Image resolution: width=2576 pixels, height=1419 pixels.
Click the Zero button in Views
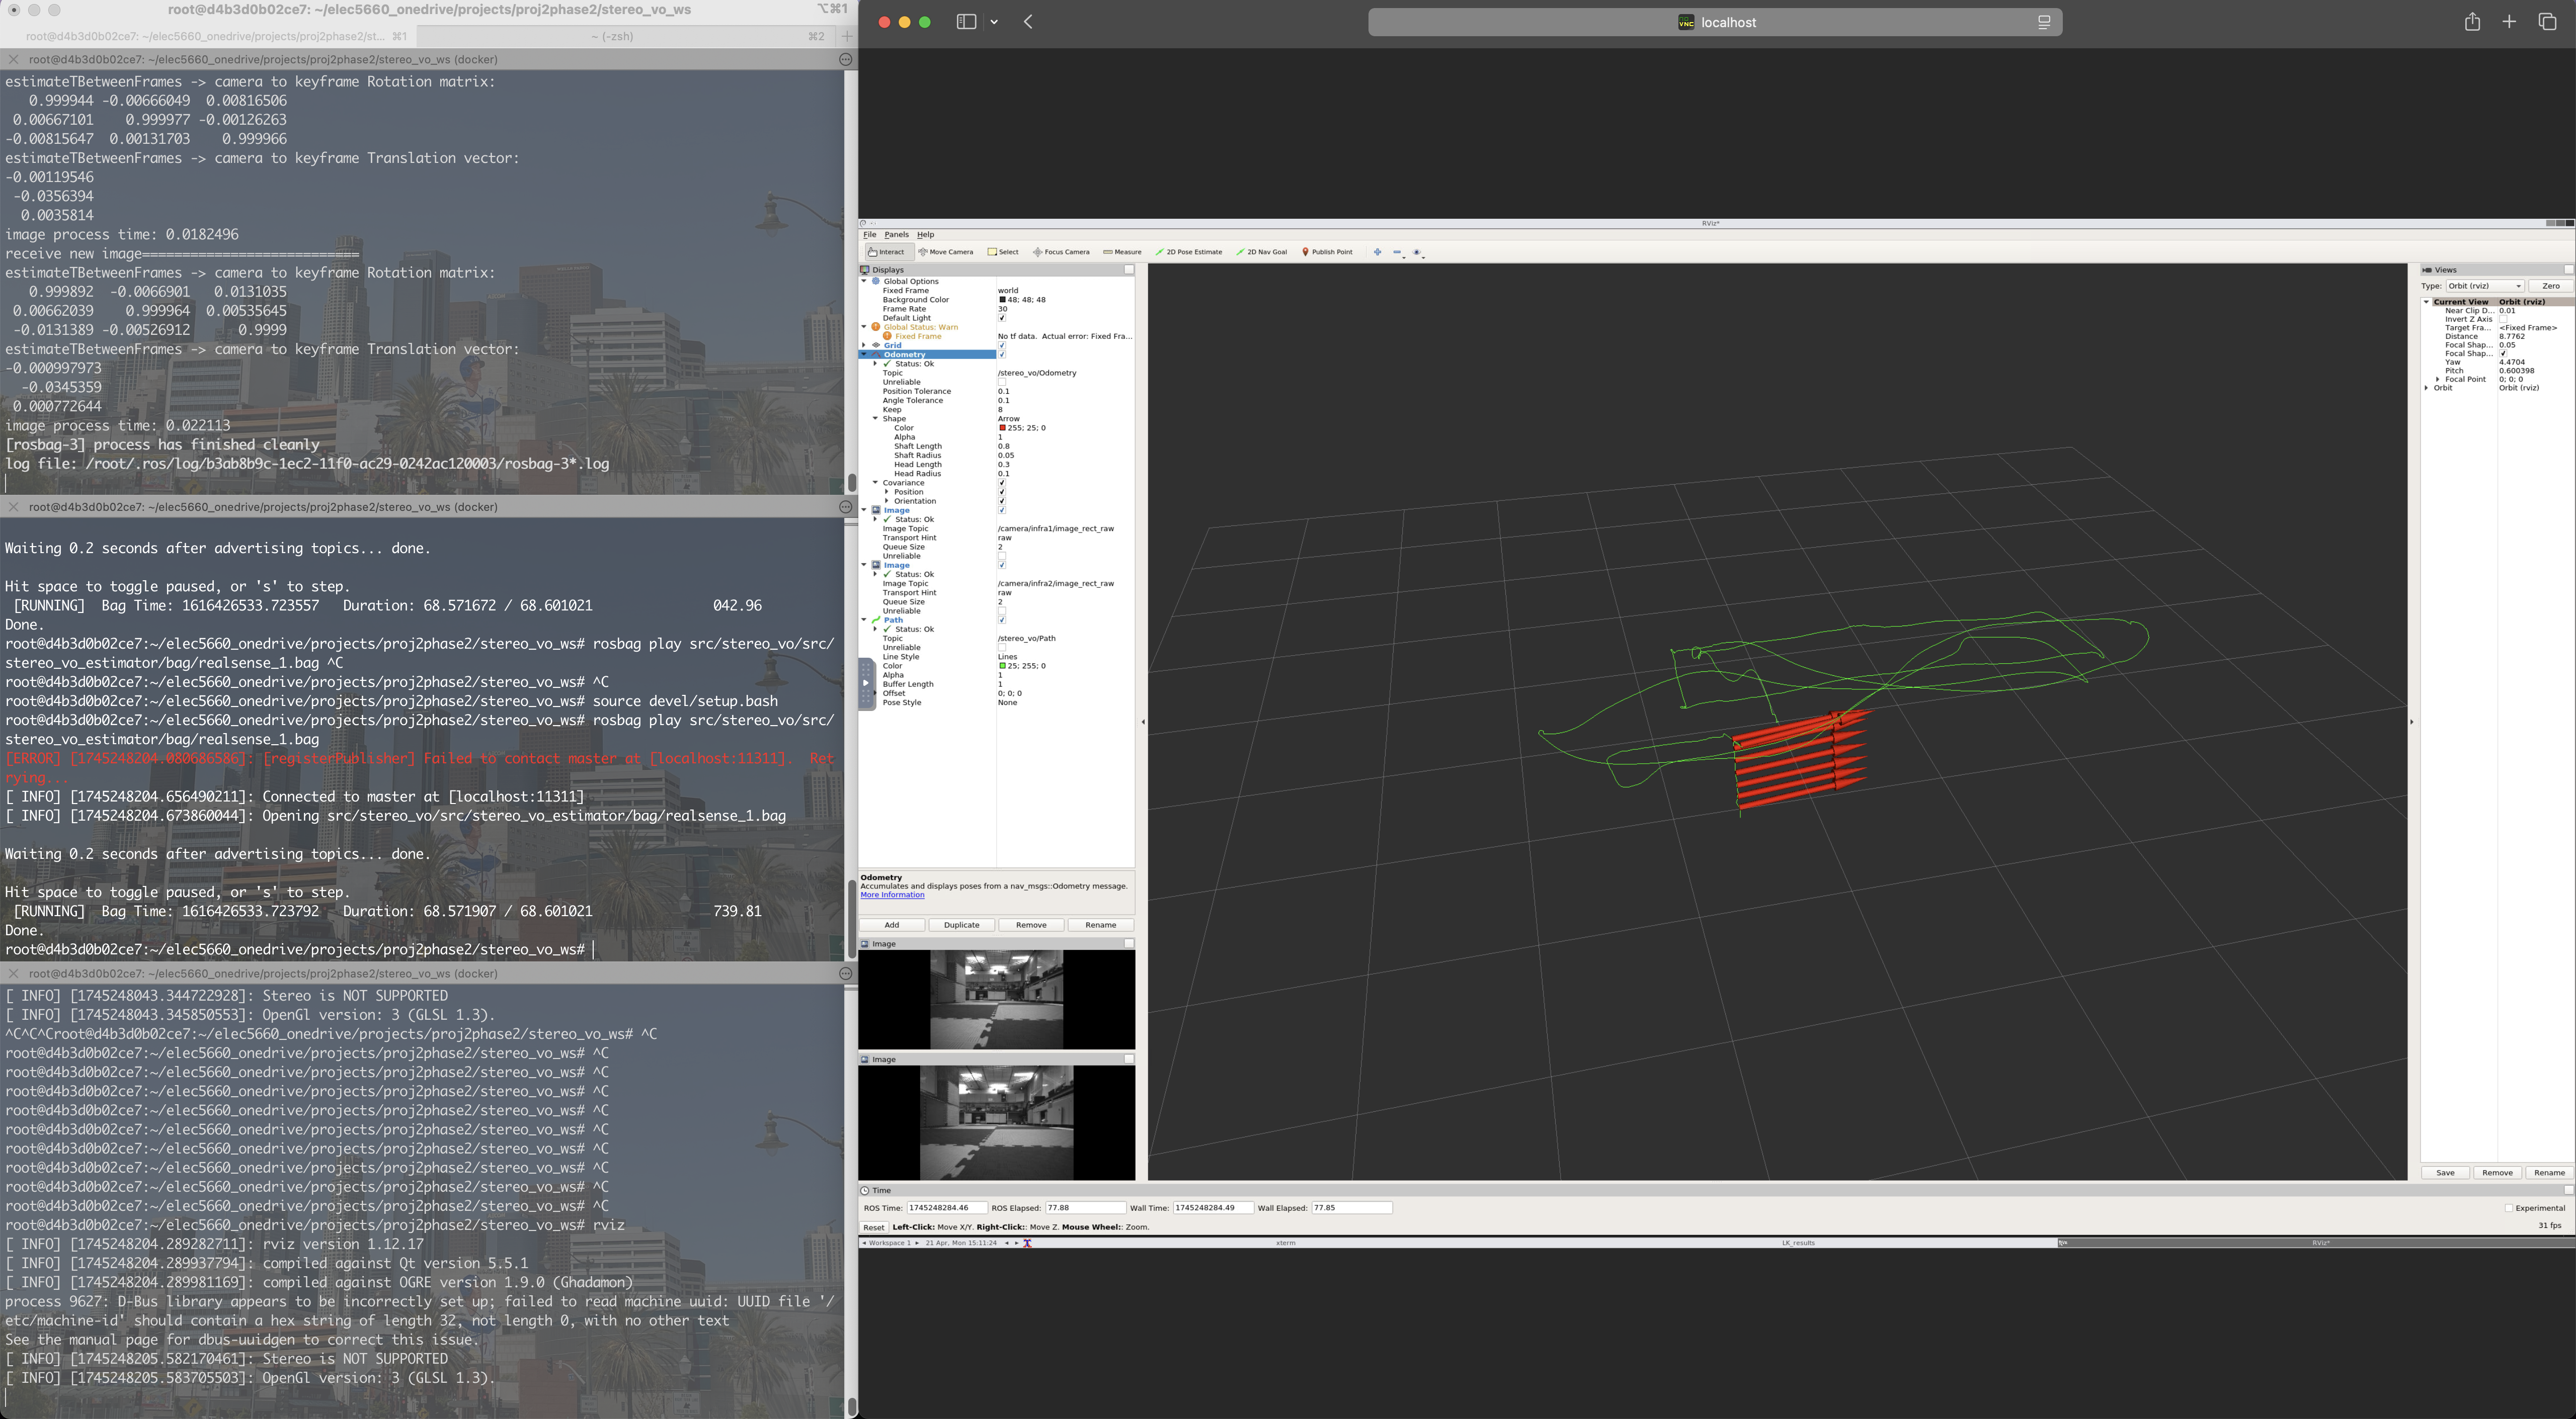[x=2550, y=286]
